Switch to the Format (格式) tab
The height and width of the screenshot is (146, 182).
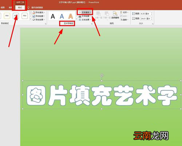pyautogui.click(x=20, y=8)
